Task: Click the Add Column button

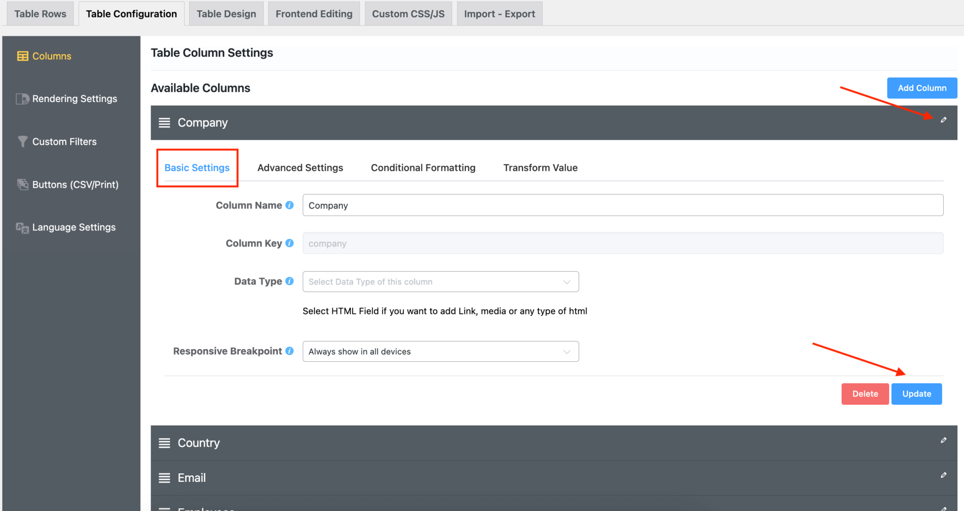Action: [921, 88]
